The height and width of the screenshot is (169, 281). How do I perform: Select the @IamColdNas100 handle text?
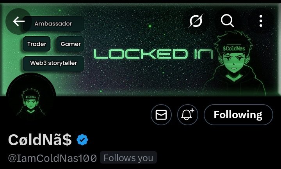point(52,158)
